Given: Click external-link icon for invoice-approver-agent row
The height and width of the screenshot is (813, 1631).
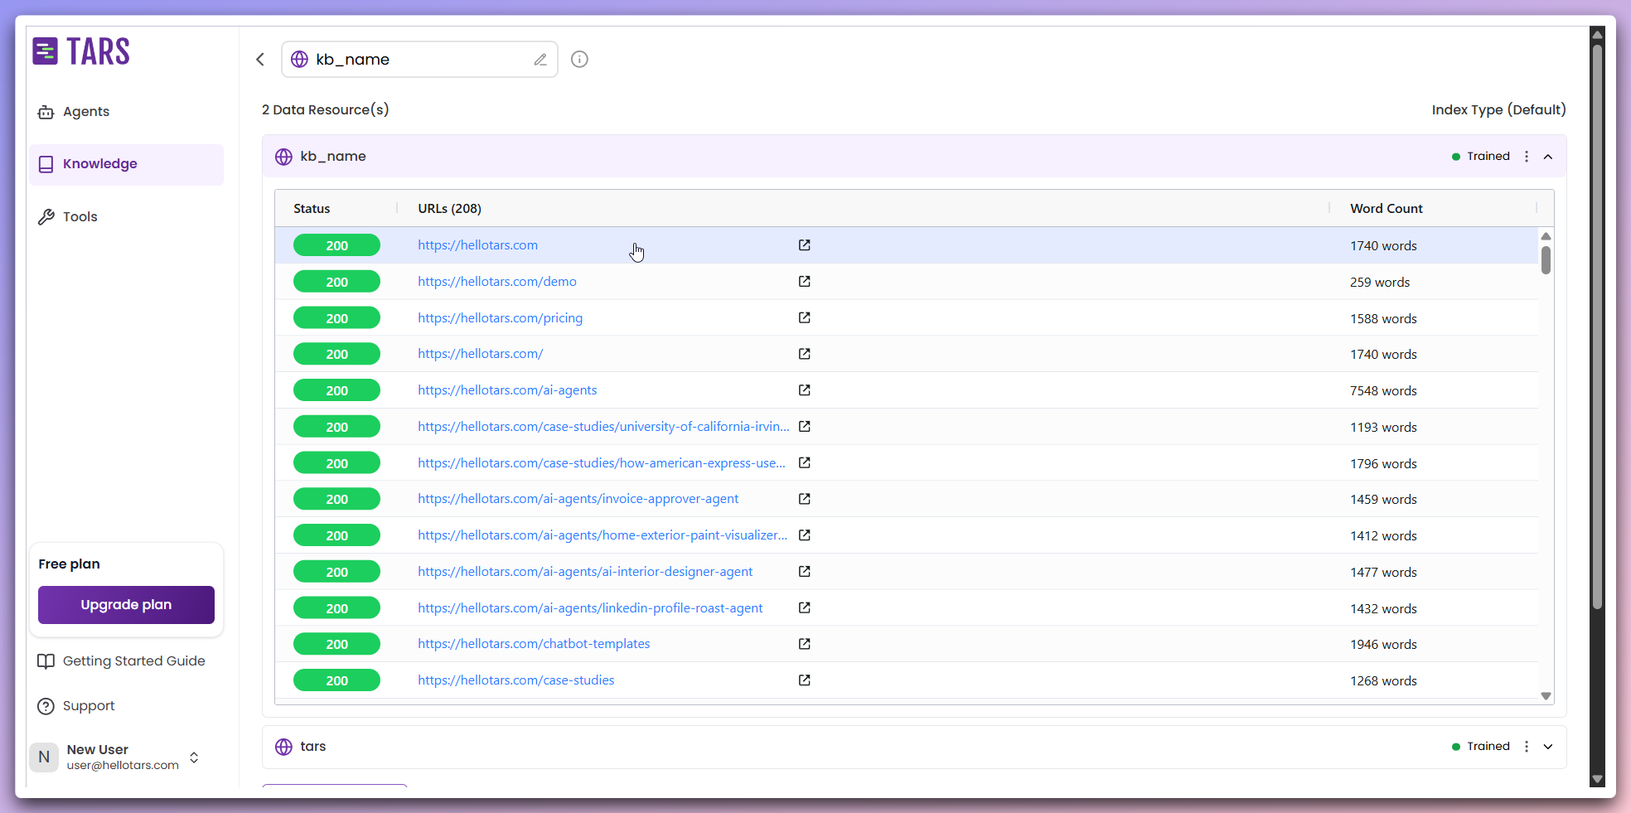Looking at the screenshot, I should pos(804,499).
